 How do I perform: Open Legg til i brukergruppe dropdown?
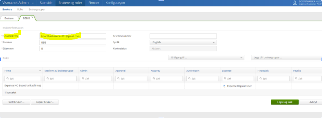(287, 58)
